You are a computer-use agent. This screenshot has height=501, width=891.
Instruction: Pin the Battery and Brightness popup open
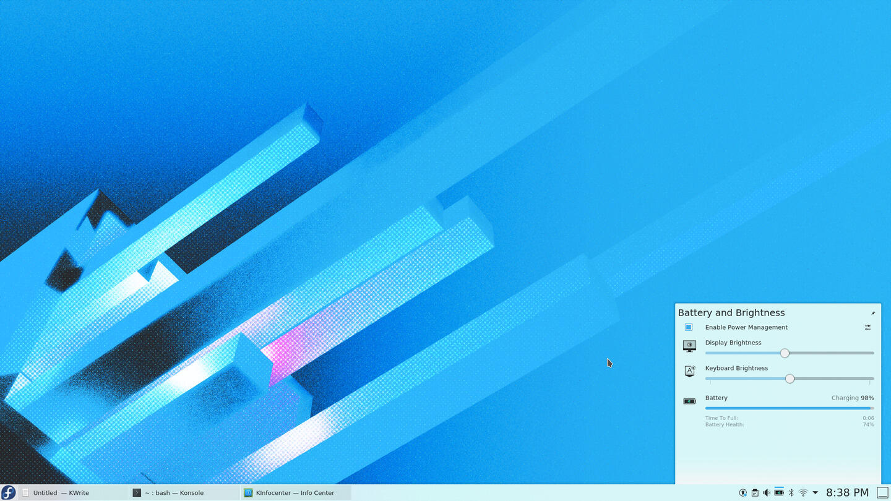coord(873,313)
